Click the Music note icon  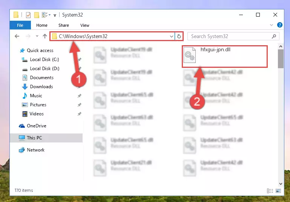click(x=25, y=96)
